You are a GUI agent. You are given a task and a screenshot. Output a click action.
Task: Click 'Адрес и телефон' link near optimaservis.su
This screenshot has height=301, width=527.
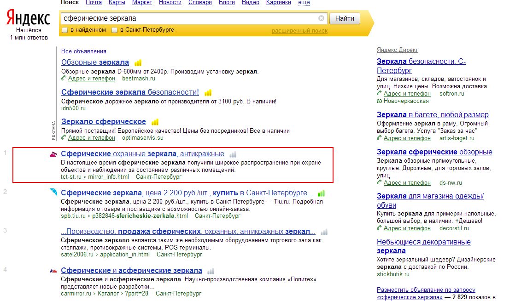[91, 138]
